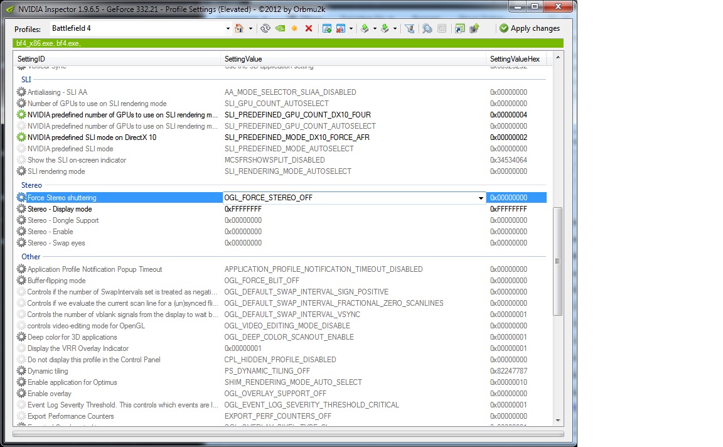This screenshot has width=723, height=447.
Task: Click the green NVIDIA restore defaults icon
Action: point(280,29)
